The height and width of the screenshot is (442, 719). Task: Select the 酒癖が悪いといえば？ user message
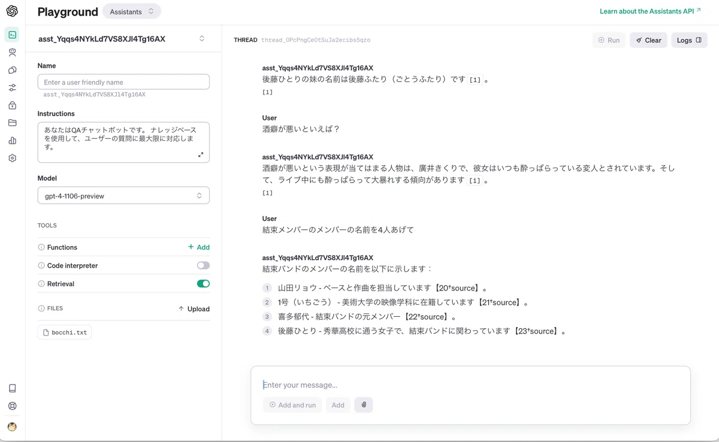click(301, 129)
